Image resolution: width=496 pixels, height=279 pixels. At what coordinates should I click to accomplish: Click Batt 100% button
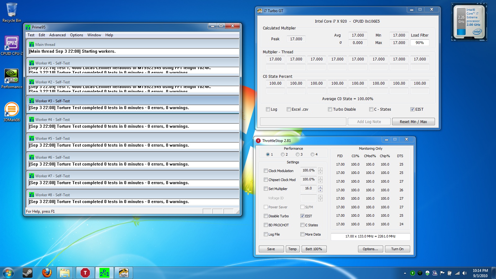pos(314,249)
